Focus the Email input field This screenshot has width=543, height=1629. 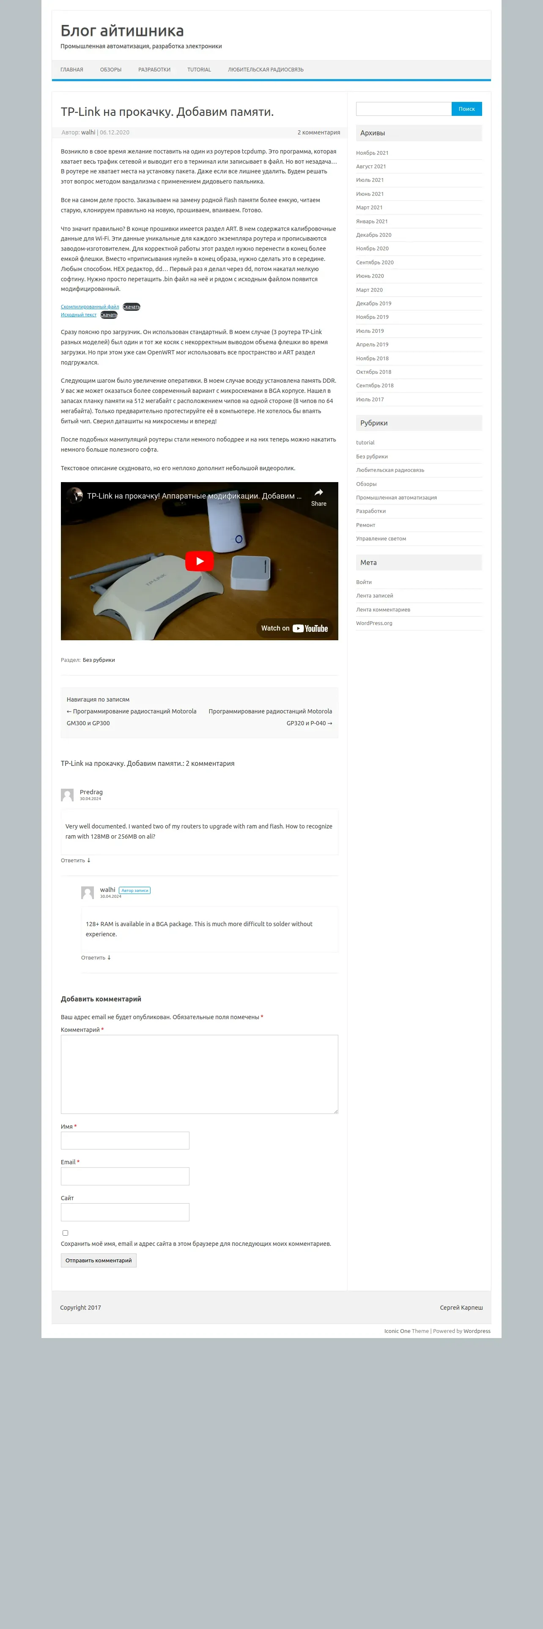(x=125, y=1176)
